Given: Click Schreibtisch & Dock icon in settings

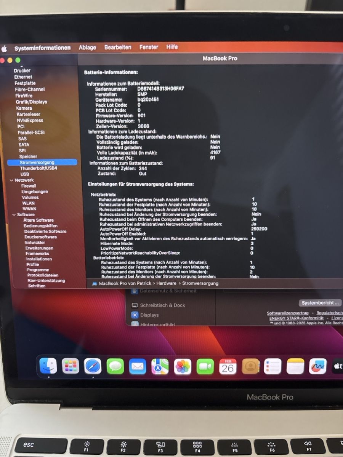Looking at the screenshot, I should pos(135,305).
